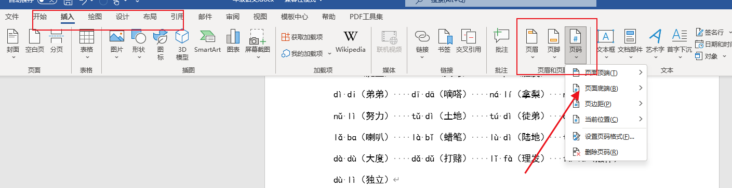Screen dimensions: 732x188
Task: Open the 帮助 tab
Action: (329, 17)
